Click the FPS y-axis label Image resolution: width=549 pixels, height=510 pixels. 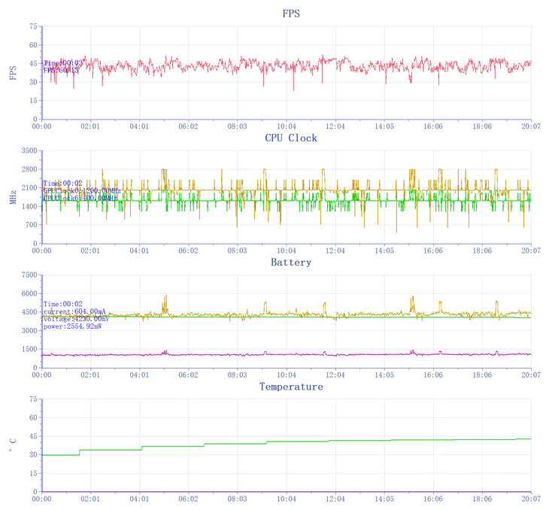(13, 73)
